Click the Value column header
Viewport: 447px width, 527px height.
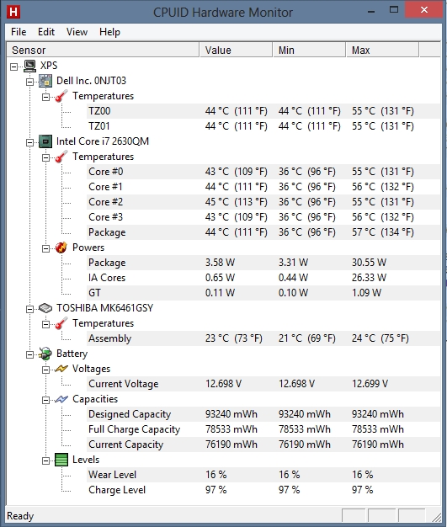click(x=236, y=50)
